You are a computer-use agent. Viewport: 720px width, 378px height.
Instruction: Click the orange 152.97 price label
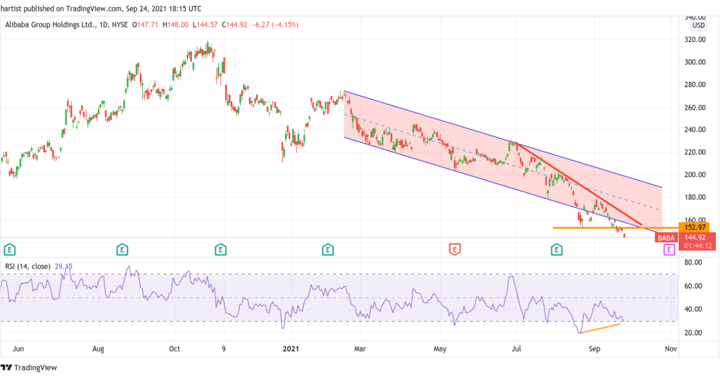click(x=695, y=227)
